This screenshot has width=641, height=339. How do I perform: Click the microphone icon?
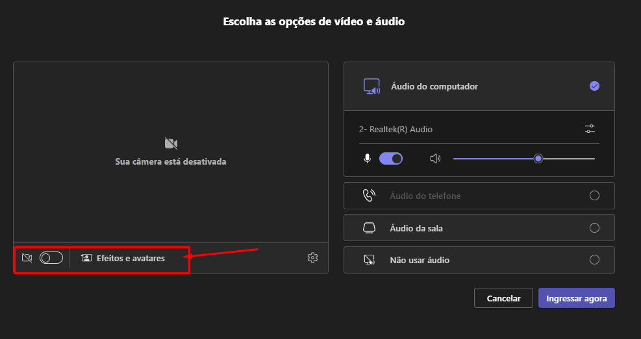click(x=368, y=158)
